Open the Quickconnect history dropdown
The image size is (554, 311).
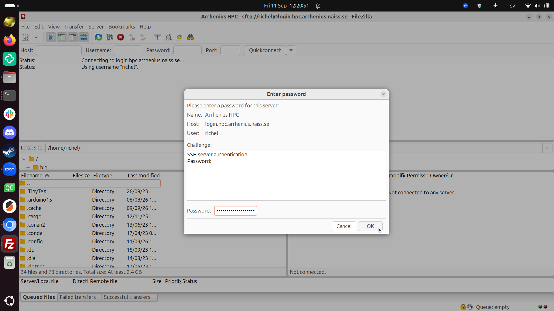coord(291,50)
